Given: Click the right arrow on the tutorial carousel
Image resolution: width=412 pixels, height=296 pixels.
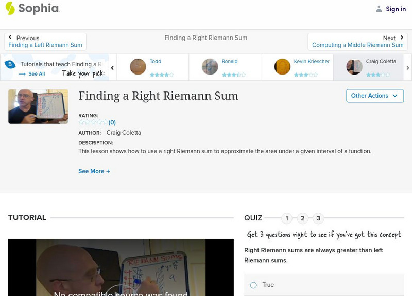Looking at the screenshot, I should coord(407,67).
